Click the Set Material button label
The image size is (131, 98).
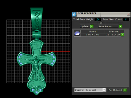115,90
